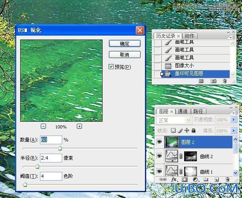Zoom in the sharpen preview with plus button
Image resolution: width=242 pixels, height=198 pixels.
pos(79,126)
